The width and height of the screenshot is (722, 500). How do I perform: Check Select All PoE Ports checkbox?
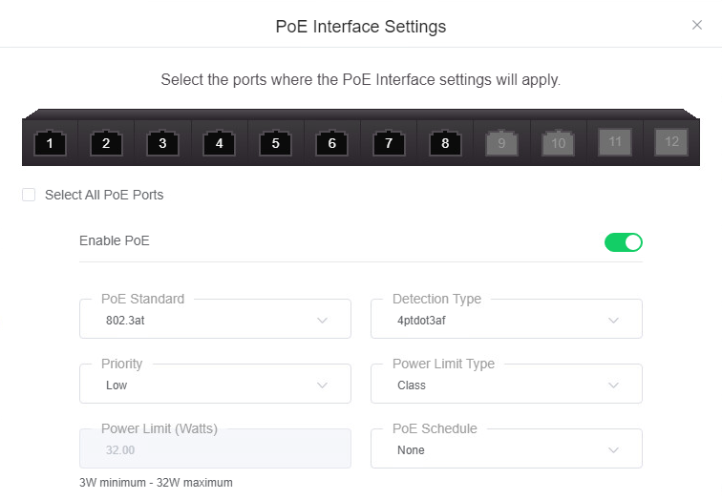tap(29, 195)
